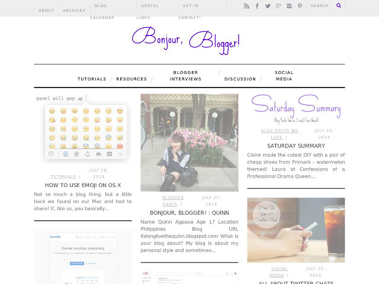Open the Twitter chat drink photo thumbnail

click(296, 230)
